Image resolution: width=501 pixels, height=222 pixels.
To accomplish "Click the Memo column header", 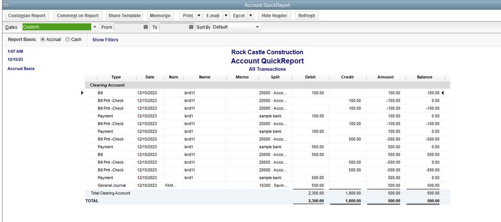I will pyautogui.click(x=242, y=77).
